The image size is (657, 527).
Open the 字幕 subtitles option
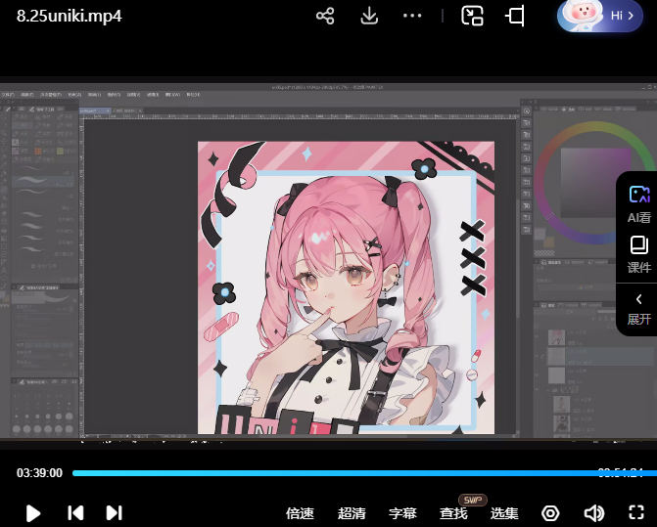pos(402,513)
